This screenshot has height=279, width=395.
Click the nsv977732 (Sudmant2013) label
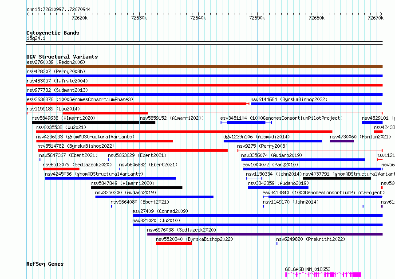[57, 90]
